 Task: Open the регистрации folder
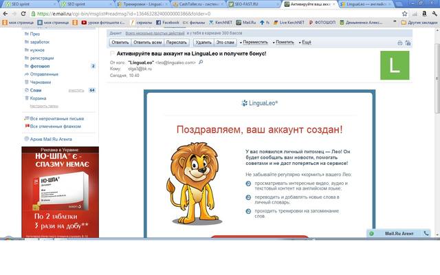click(x=42, y=58)
